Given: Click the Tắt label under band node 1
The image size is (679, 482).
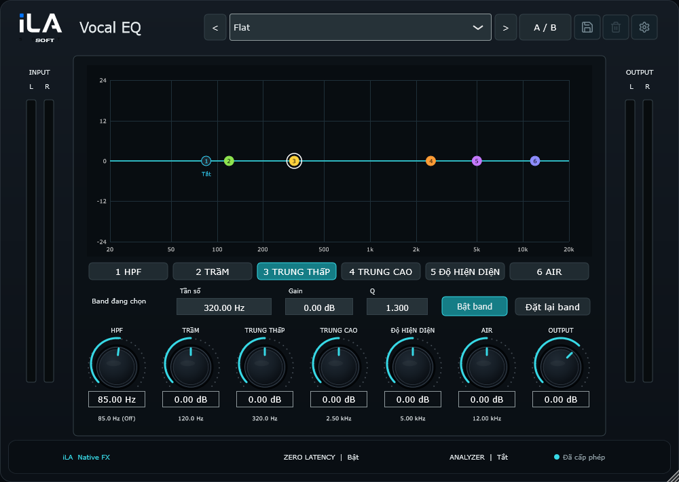Looking at the screenshot, I should point(206,174).
